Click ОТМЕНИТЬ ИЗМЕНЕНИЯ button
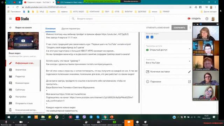Viewport: 224px width, 126px height. pyautogui.click(x=158, y=28)
